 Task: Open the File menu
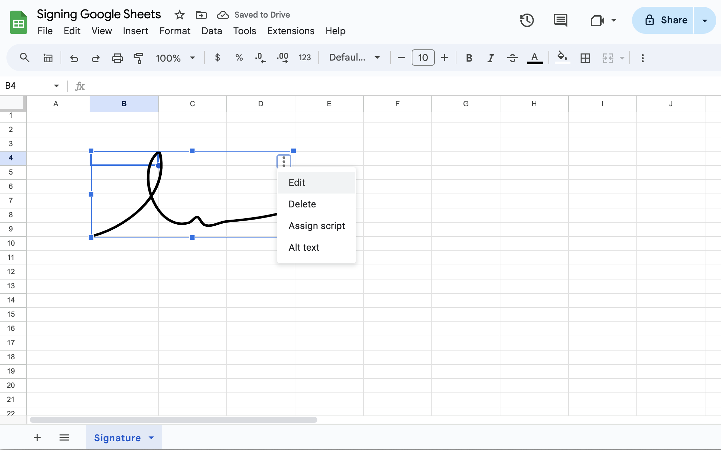(45, 31)
